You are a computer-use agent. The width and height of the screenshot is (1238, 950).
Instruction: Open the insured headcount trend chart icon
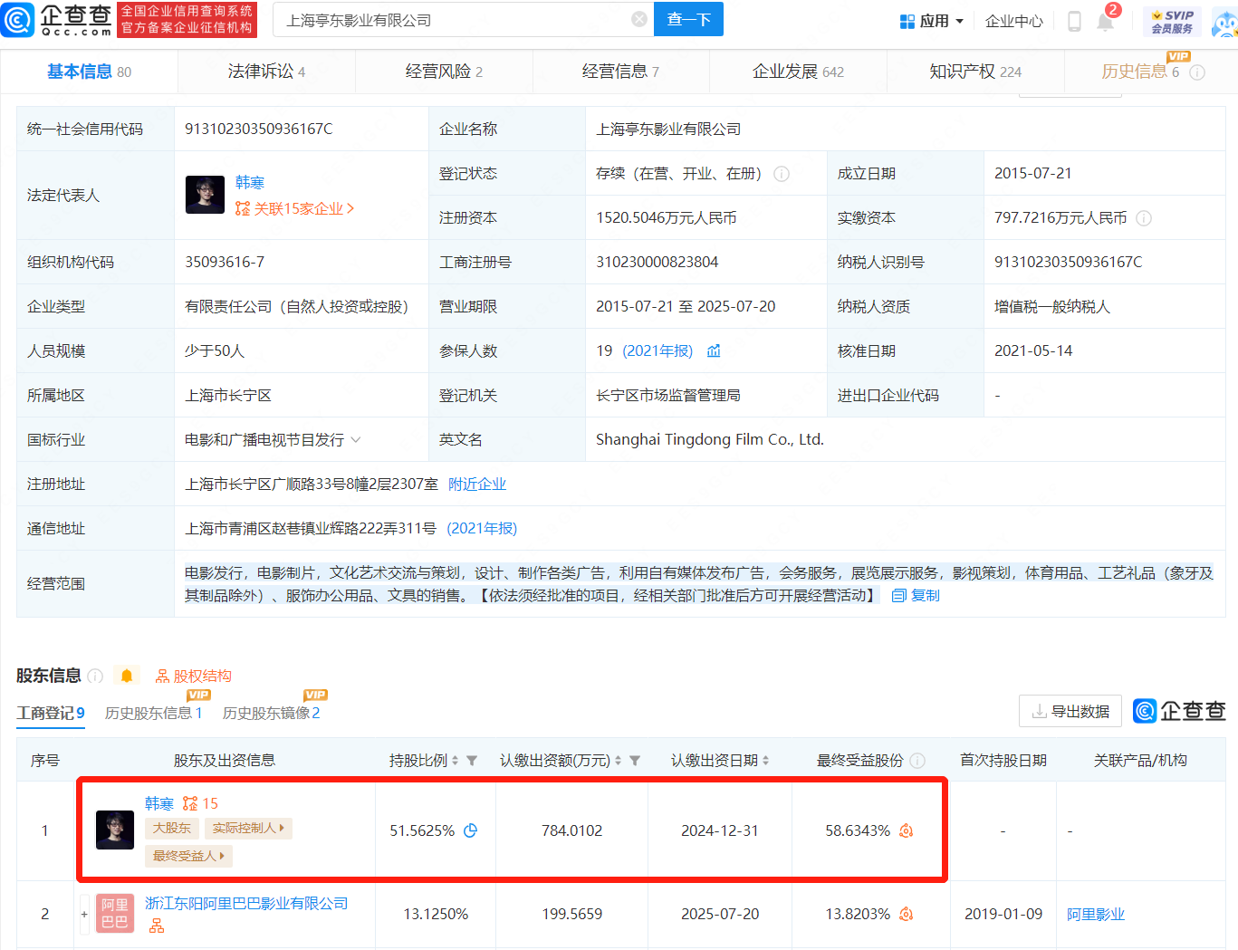coord(714,351)
